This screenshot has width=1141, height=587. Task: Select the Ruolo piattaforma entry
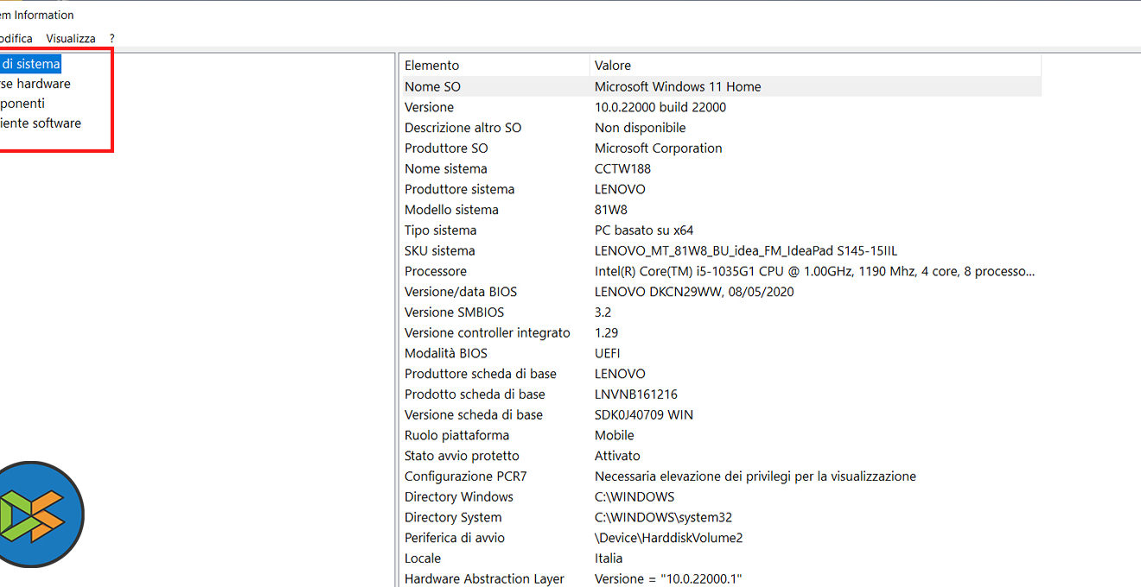coord(457,436)
